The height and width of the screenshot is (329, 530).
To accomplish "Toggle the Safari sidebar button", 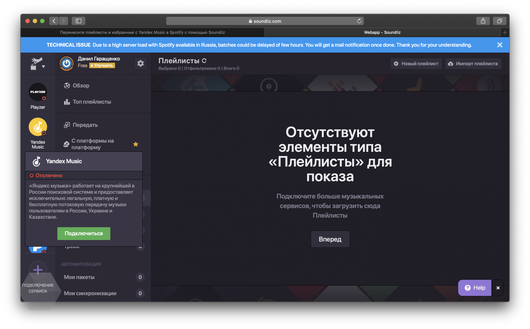I will click(x=78, y=21).
